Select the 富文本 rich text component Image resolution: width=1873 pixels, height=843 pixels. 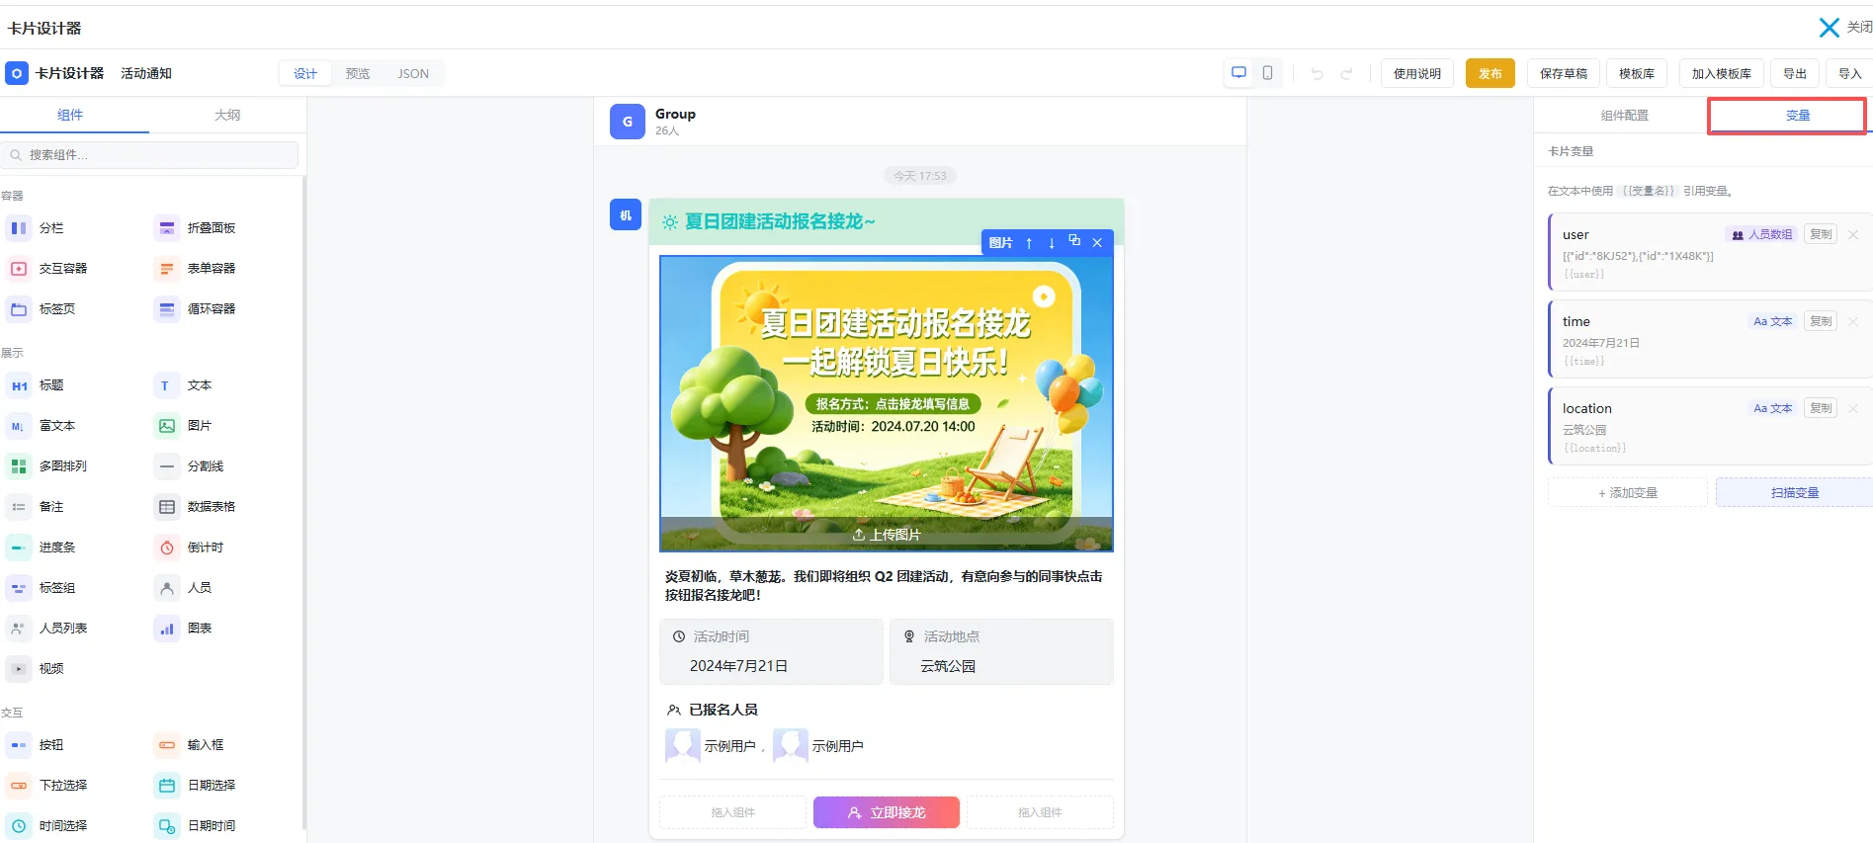coord(42,426)
